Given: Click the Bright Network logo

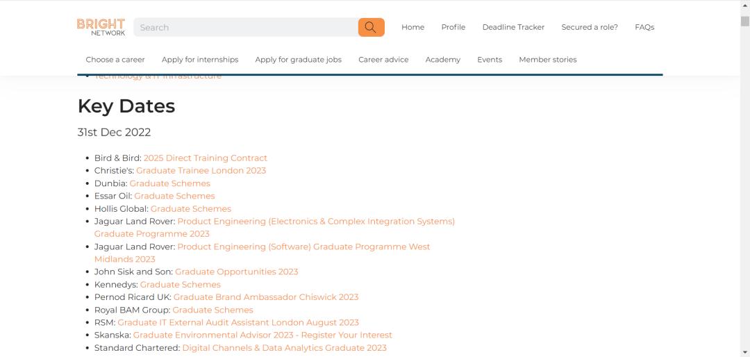Looking at the screenshot, I should [x=101, y=27].
